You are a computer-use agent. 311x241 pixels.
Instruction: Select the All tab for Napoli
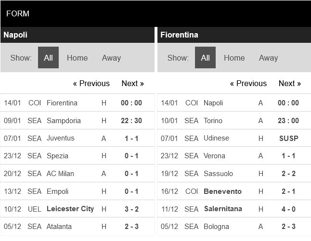pyautogui.click(x=48, y=58)
